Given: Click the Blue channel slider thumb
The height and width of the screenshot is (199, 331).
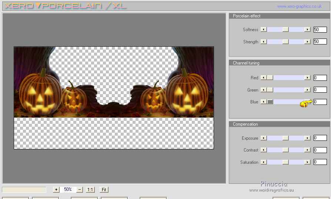Looking at the screenshot, I should [270, 102].
